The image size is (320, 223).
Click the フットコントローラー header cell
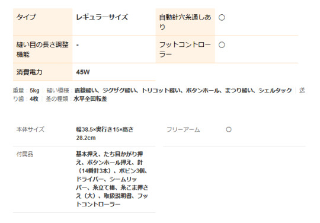coord(185,49)
